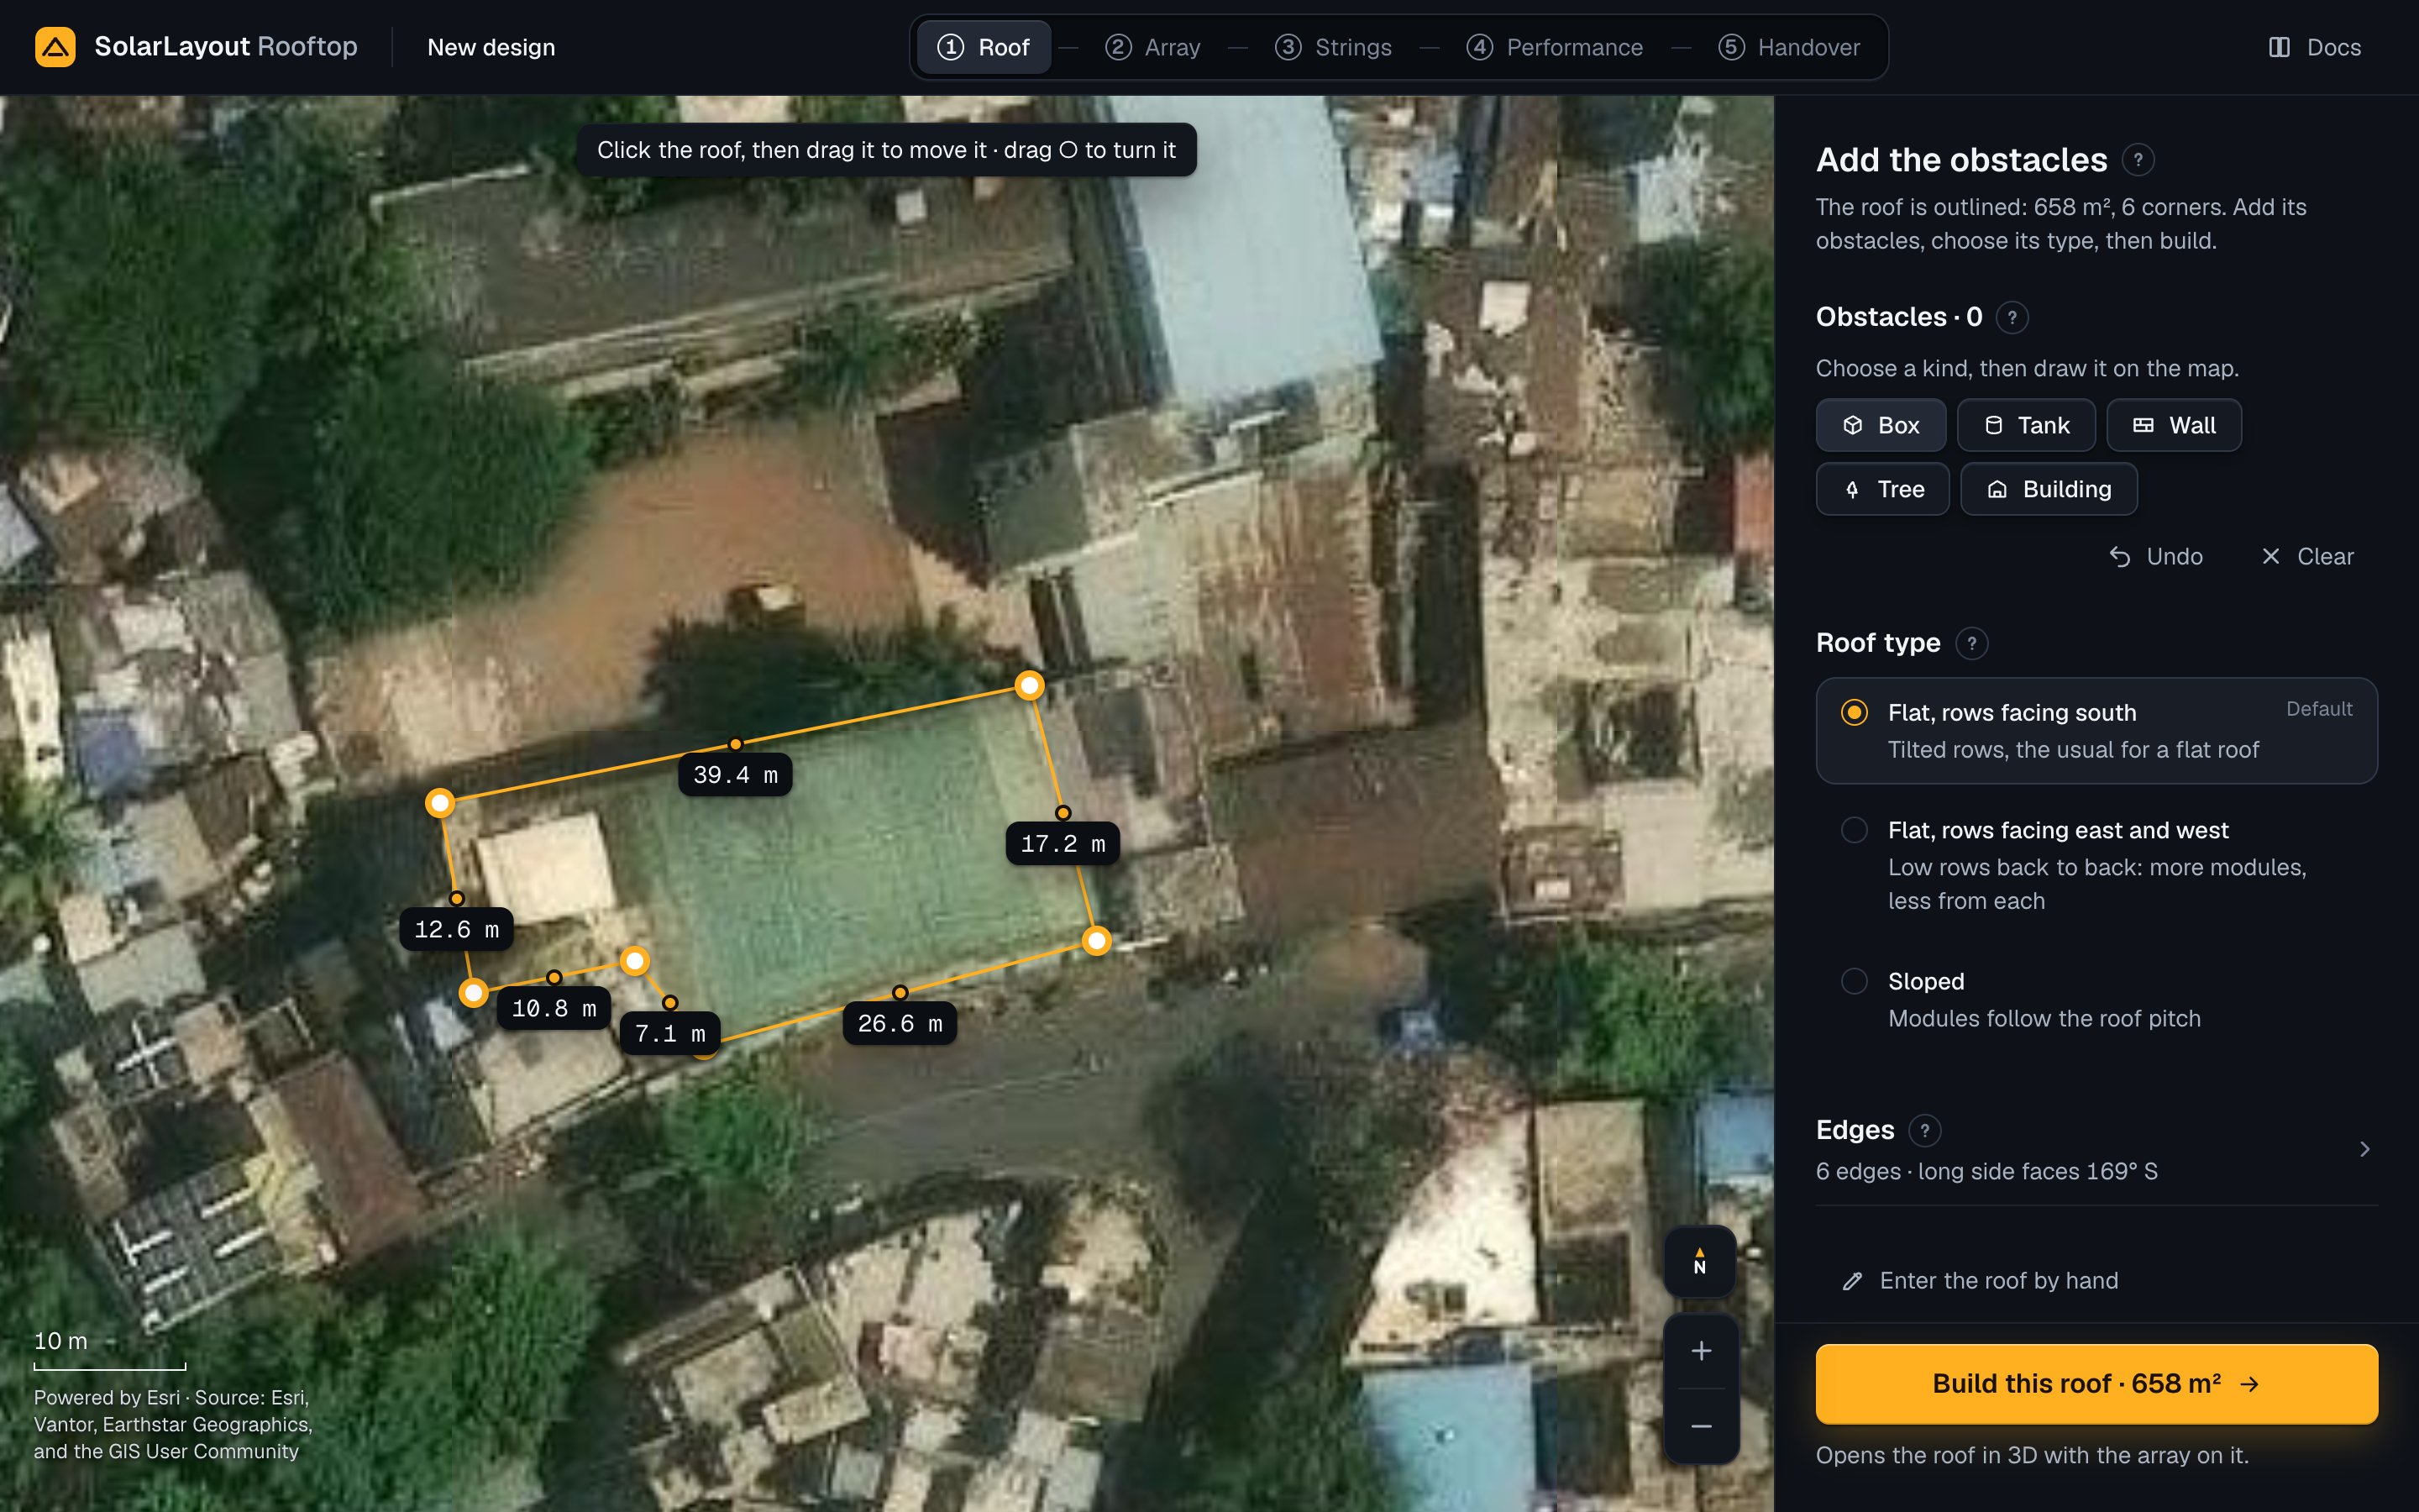Choose the Box obstacle kind
This screenshot has height=1512, width=2419.
(x=1881, y=425)
